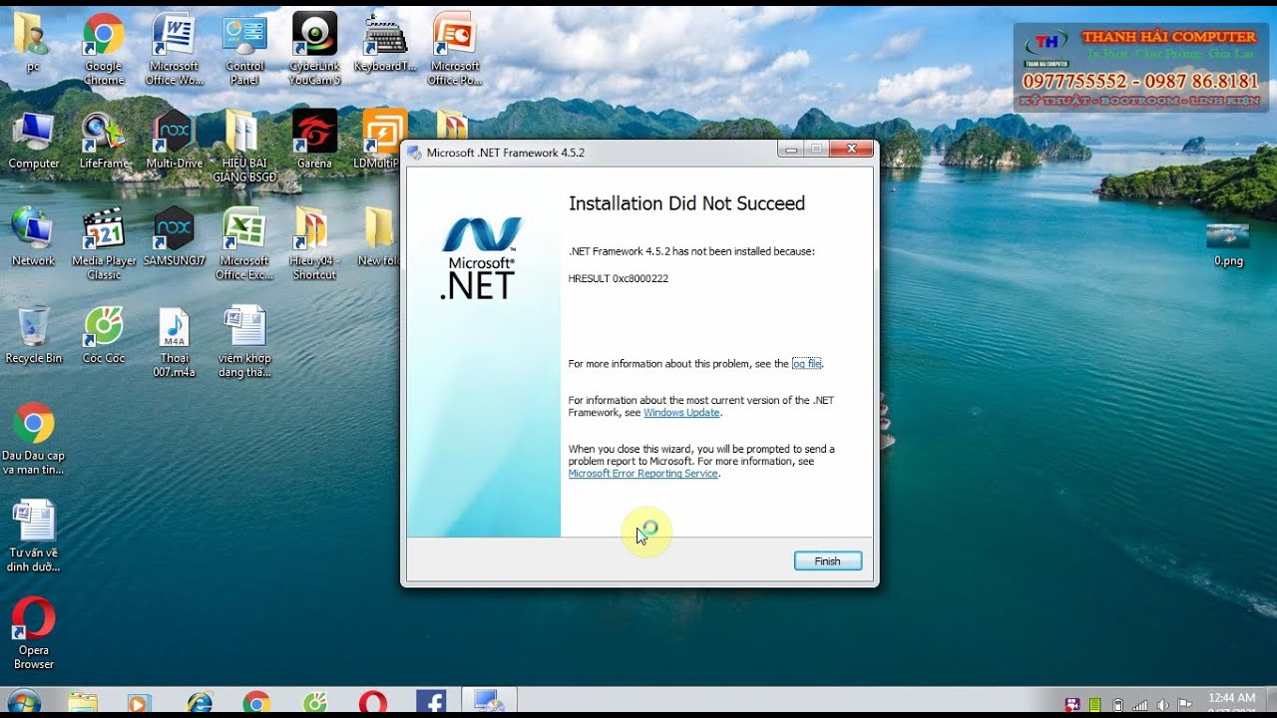1277x718 pixels.
Task: Select the HIEU BAI GIANG BSGD folder
Action: coord(244,147)
